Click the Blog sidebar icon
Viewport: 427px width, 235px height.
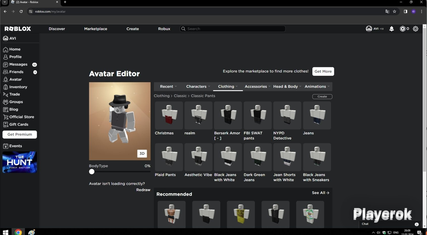6,109
